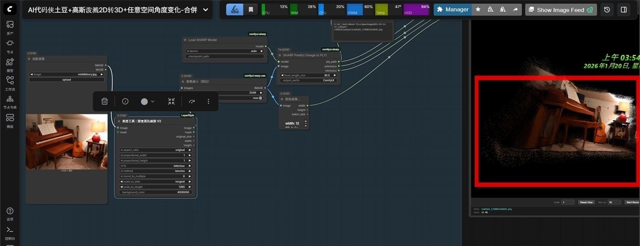Click the info icon in node toolbar
The width and height of the screenshot is (640, 246).
pos(125,102)
